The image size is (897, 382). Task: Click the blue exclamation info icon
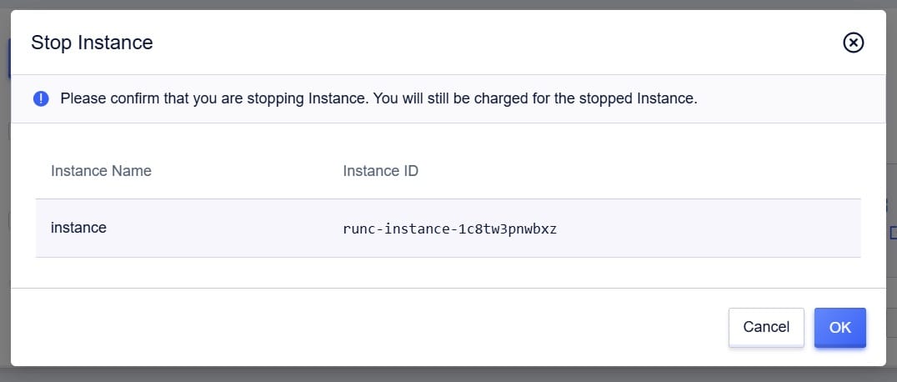tap(41, 98)
